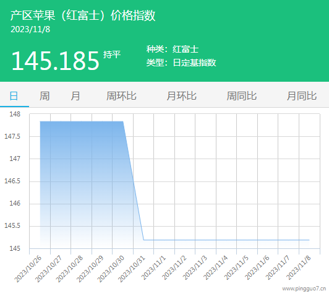
Task: Click the 2023/10/31 x-axis label
Action: click(x=132, y=269)
